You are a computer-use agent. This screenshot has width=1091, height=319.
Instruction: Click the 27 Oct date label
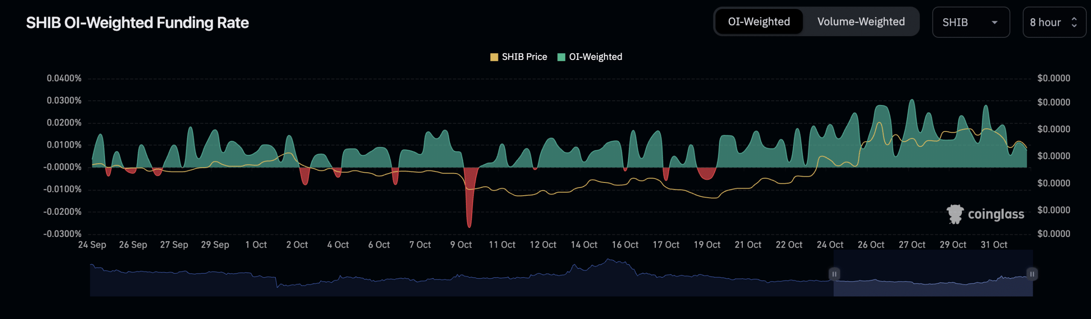912,245
